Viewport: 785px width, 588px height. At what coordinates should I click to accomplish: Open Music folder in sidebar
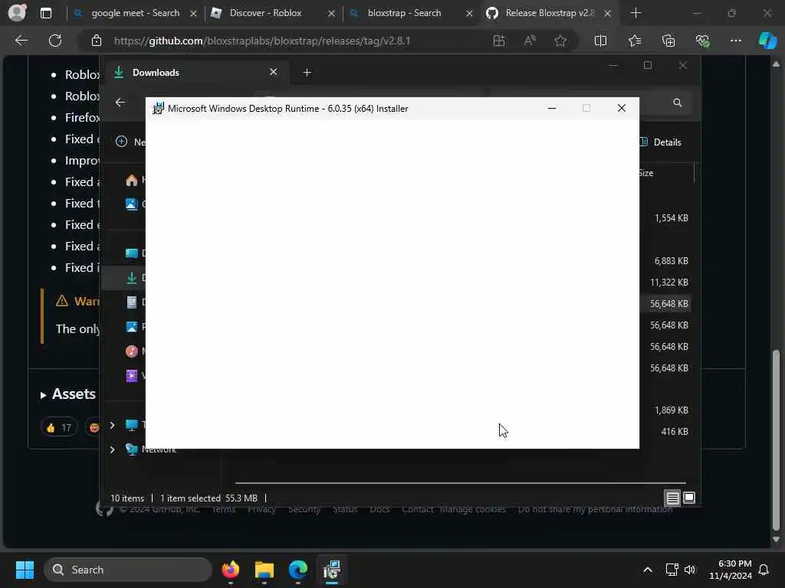coord(132,351)
